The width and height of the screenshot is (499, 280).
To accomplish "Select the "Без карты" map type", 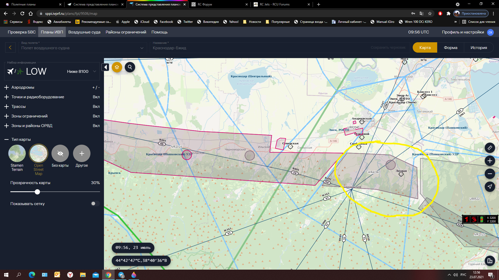I will [60, 153].
